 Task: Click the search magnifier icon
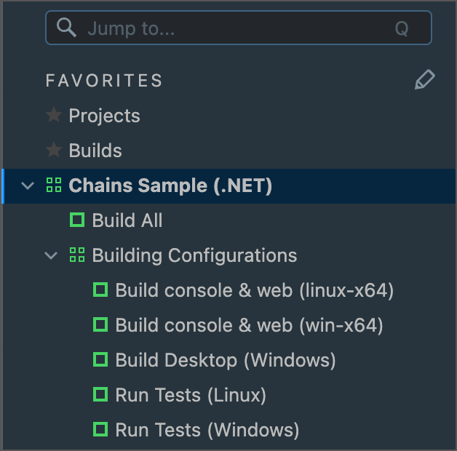67,28
